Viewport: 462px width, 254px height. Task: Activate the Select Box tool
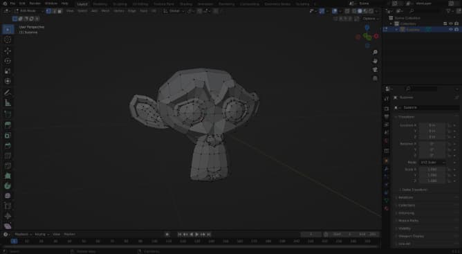(8, 30)
